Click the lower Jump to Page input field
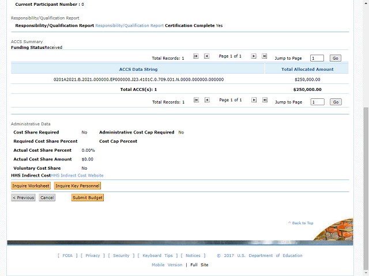369x276 pixels. click(317, 102)
